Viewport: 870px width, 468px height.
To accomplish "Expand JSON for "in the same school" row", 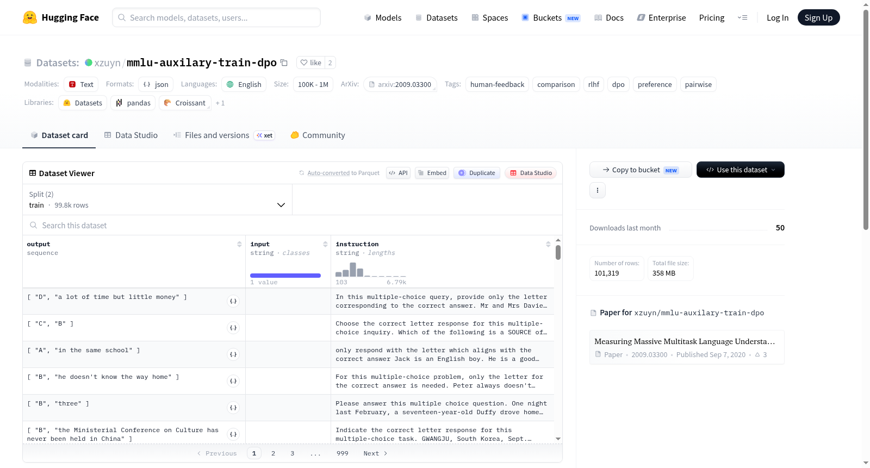I will [x=233, y=354].
